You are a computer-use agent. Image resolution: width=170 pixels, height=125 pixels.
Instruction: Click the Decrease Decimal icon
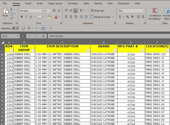tap(143, 17)
